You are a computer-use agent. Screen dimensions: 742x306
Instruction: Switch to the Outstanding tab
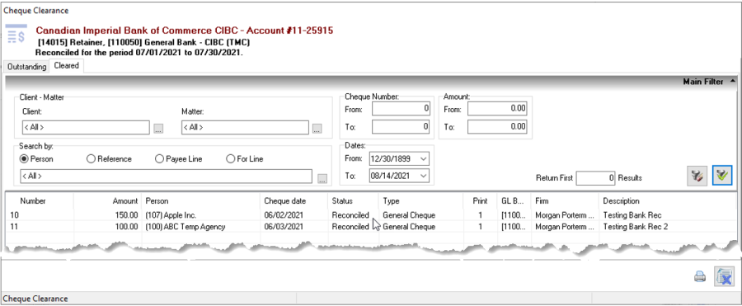click(27, 67)
